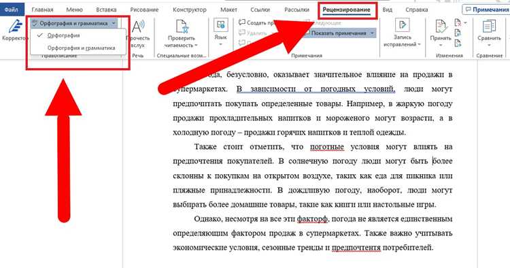The image size is (510, 268).
Task: Expand the Орфография и грамматика dropdown arrow
Action: [114, 23]
